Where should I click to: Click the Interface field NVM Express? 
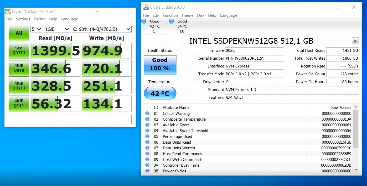tap(255, 66)
